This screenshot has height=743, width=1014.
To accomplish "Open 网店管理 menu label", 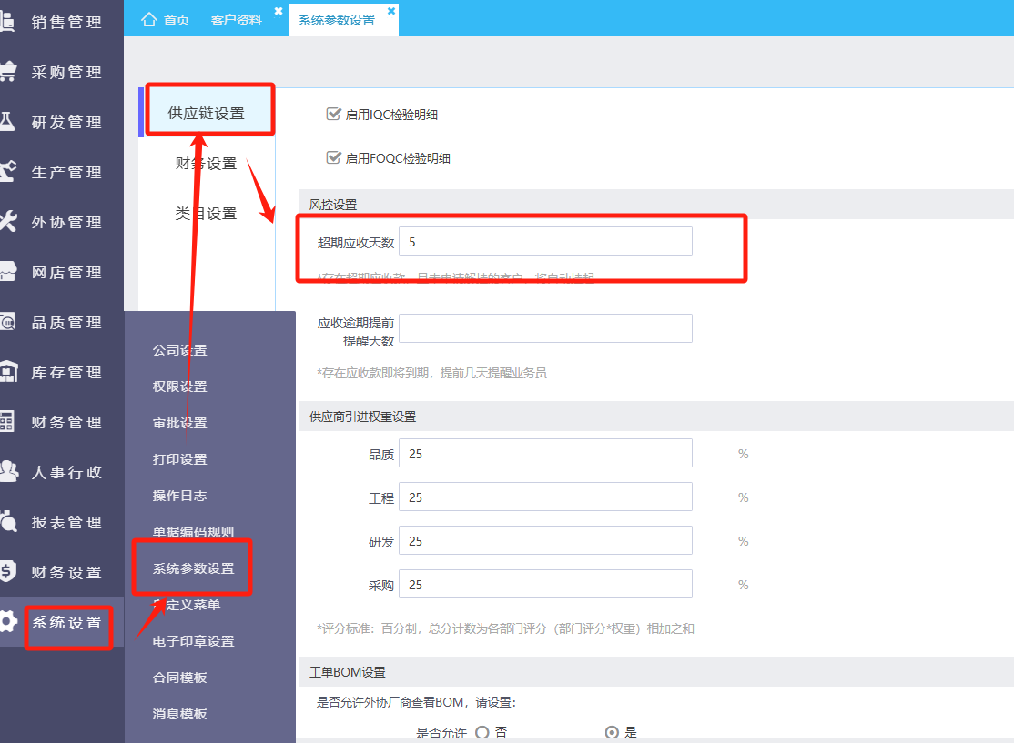I will coord(66,272).
